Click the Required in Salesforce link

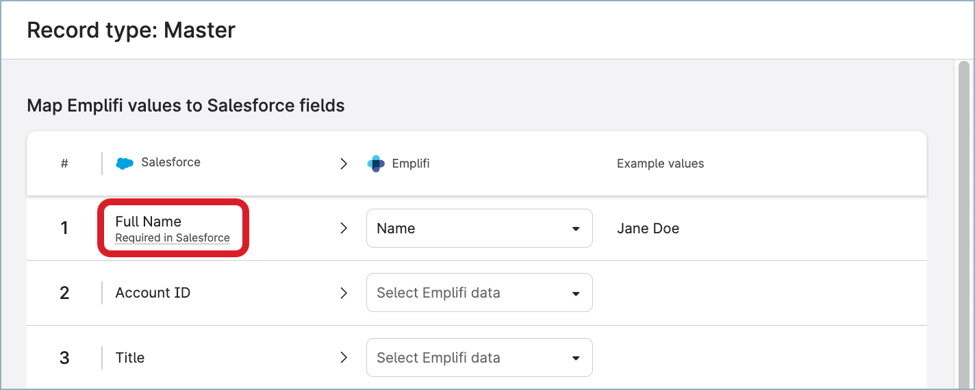point(173,238)
